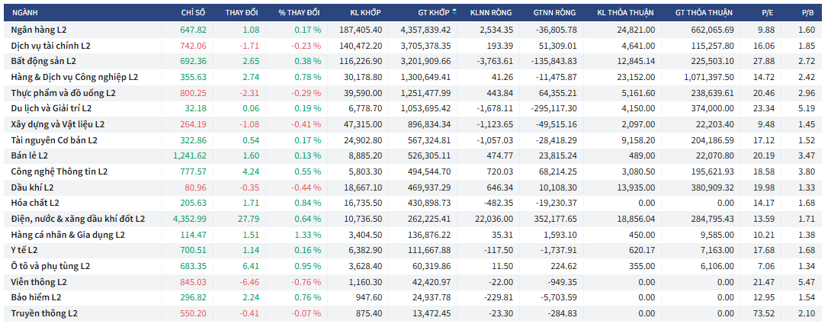Sort by the KL KHỚP column header

(x=365, y=13)
